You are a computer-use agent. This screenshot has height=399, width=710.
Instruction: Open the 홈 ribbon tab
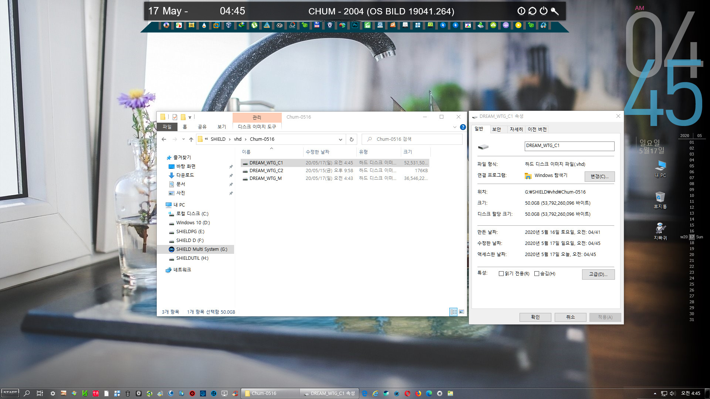coord(185,127)
